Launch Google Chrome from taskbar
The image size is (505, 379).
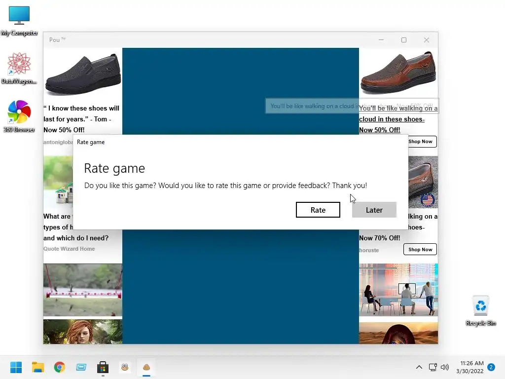pos(60,367)
